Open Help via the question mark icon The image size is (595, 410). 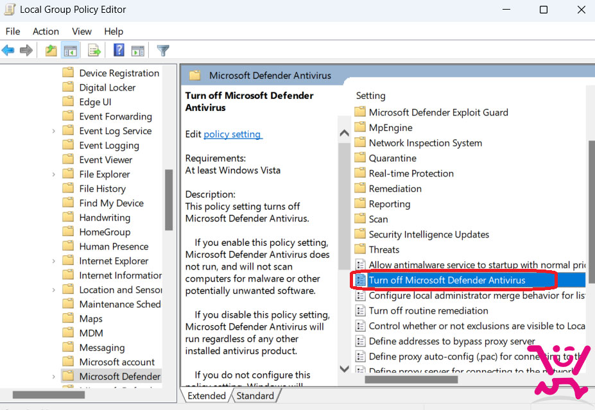(119, 50)
